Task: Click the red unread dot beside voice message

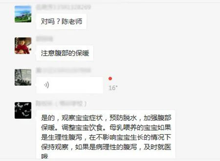Action: click(x=110, y=78)
